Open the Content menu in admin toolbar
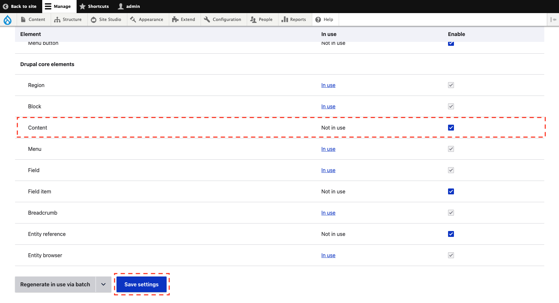The height and width of the screenshot is (303, 559). [x=33, y=20]
